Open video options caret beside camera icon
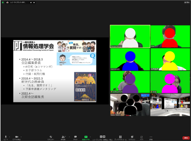The width and height of the screenshot is (191, 141). click(21, 137)
